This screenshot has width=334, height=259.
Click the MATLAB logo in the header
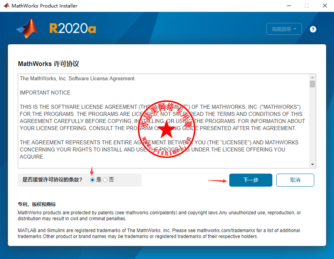coord(28,28)
